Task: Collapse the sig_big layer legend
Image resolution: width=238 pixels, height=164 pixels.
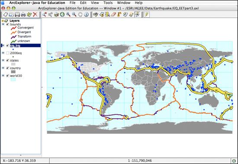Action: coord(3,45)
